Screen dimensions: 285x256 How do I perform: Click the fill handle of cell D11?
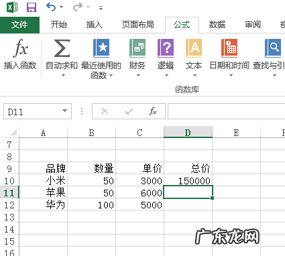212,198
